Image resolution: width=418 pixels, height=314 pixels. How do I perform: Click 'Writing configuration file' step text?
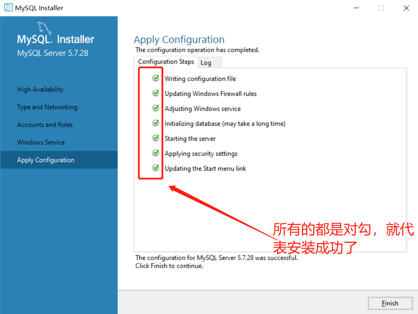[x=200, y=79]
